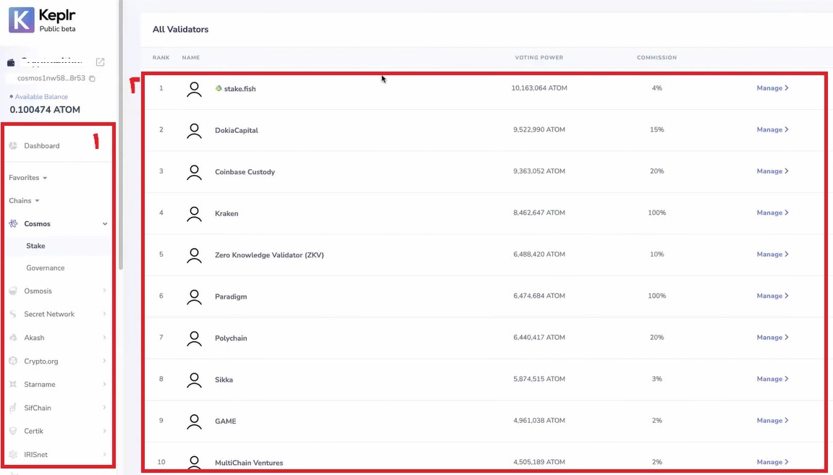Screen dimensions: 833x475
Task: Copy the cosmos wallet address icon
Action: (92, 79)
